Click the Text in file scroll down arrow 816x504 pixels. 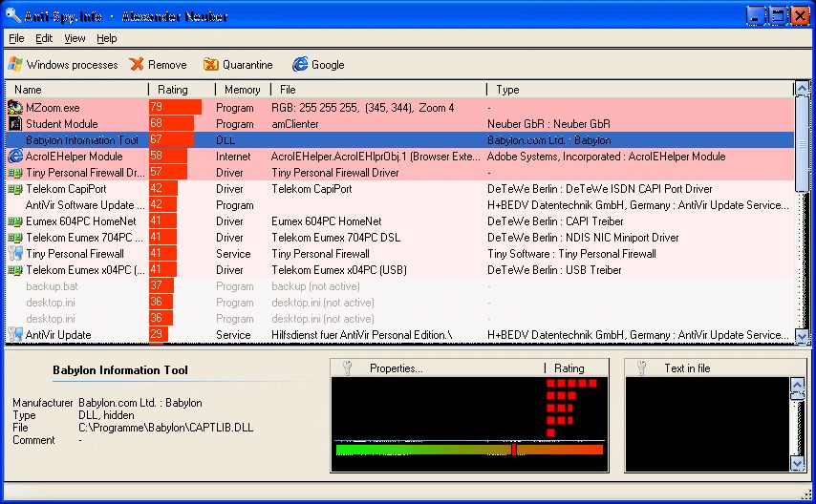click(797, 463)
